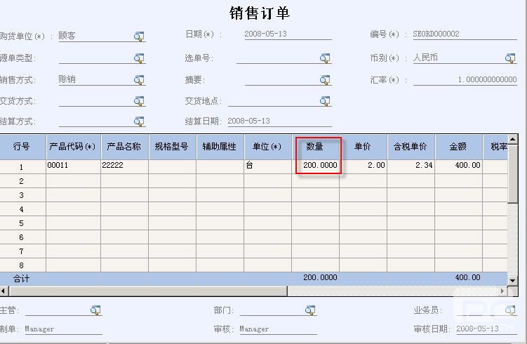
Task: Click lookup icon for 业务员 field
Action: 510,310
